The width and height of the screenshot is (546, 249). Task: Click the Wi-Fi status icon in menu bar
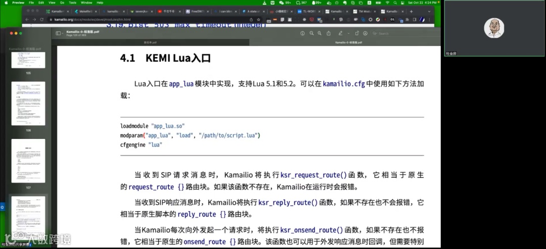pos(387,3)
